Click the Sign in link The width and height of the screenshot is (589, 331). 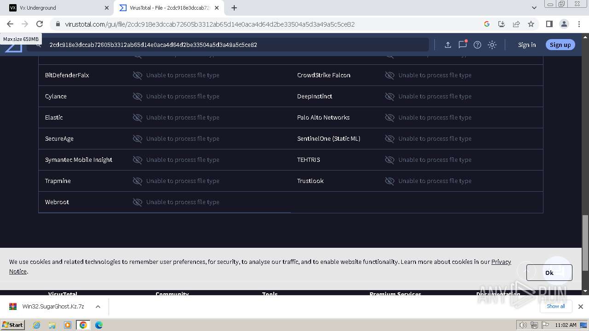point(527,45)
